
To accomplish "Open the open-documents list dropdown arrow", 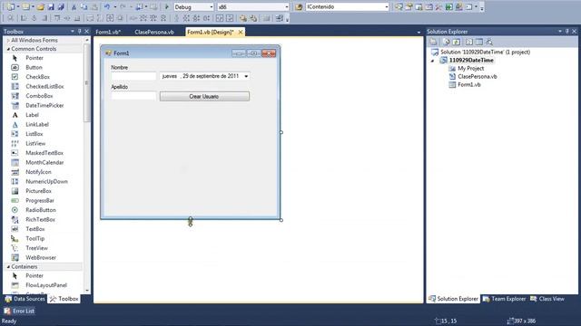I will click(x=419, y=33).
